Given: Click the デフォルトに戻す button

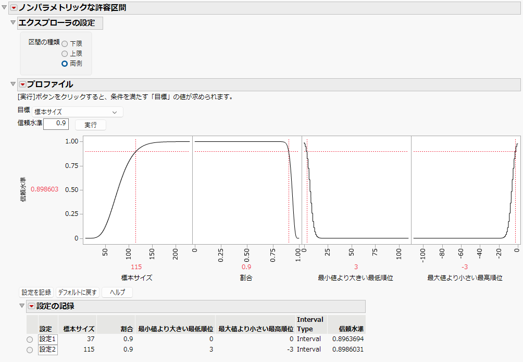Looking at the screenshot, I should point(78,293).
